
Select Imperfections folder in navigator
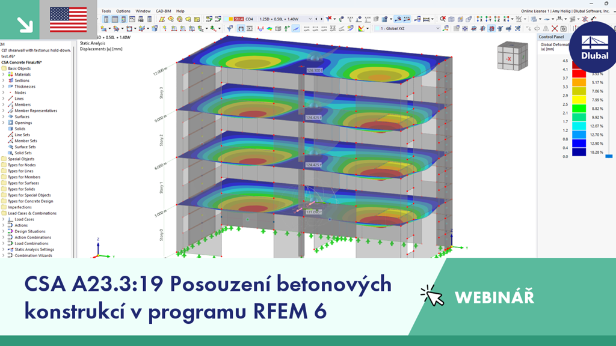(20, 207)
